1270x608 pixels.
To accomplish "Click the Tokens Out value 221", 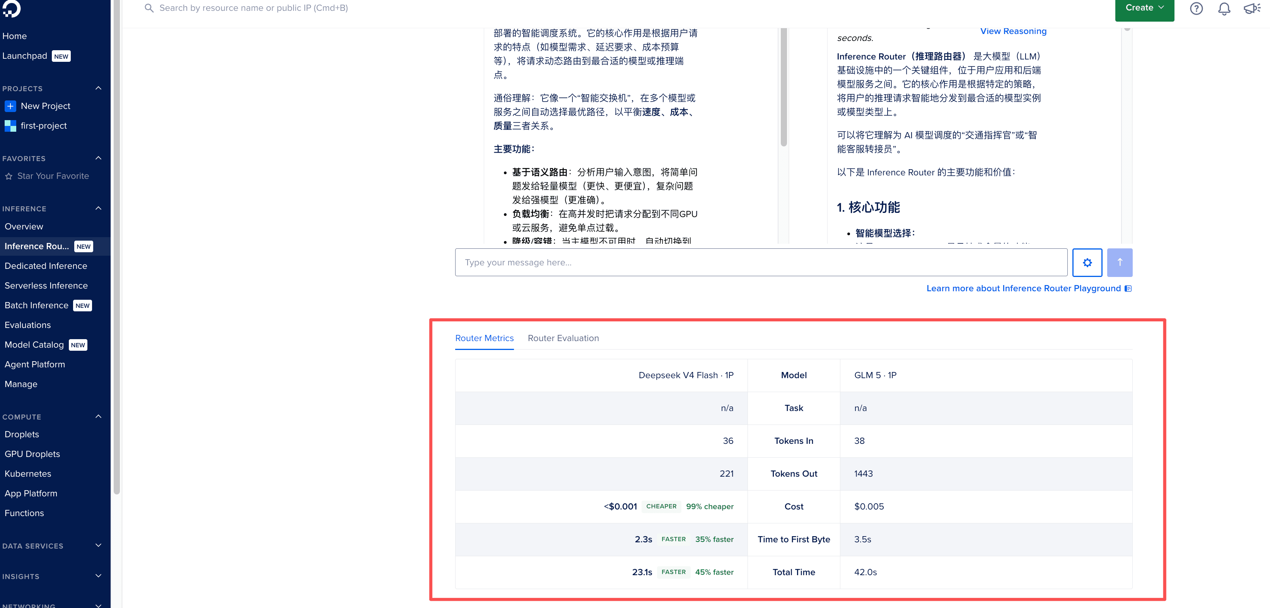I will (x=726, y=474).
